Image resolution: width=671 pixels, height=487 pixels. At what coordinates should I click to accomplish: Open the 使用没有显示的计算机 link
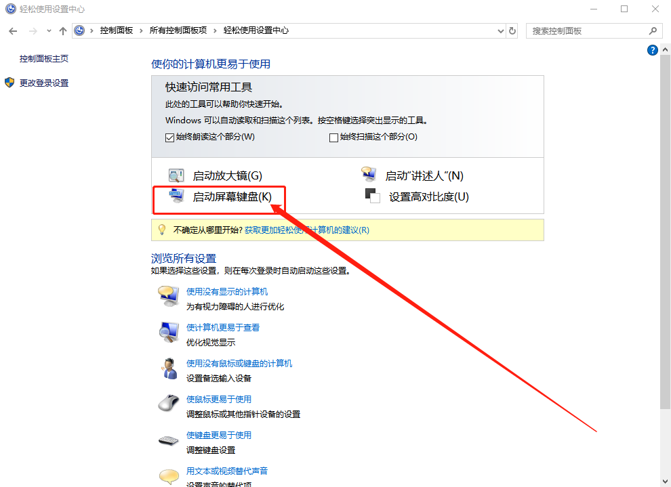[x=227, y=292]
